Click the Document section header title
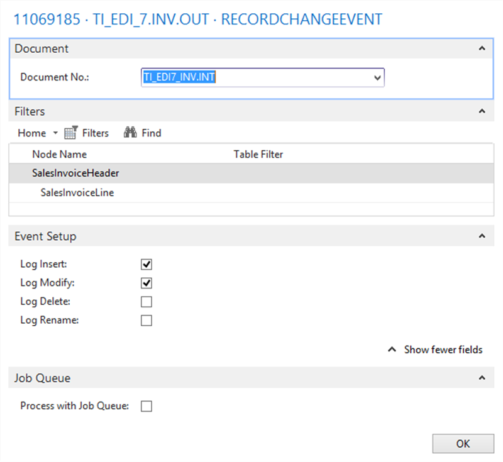This screenshot has width=503, height=462. tap(41, 48)
